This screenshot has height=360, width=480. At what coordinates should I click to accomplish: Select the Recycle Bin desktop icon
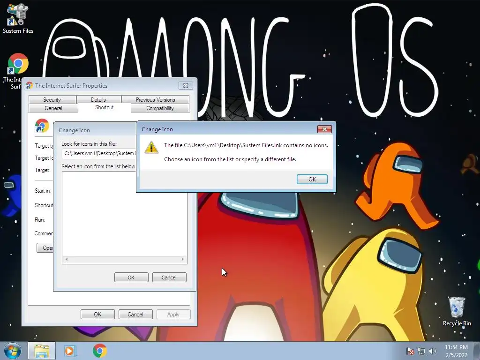click(457, 311)
